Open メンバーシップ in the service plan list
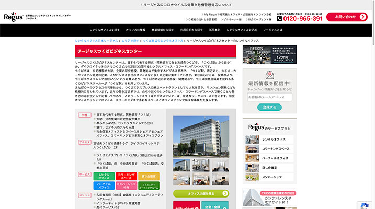375x209 pixels. (269, 177)
